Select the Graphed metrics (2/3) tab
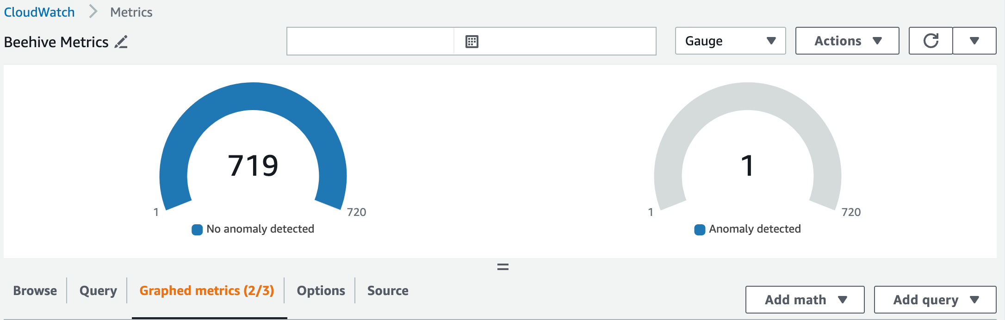 point(207,290)
